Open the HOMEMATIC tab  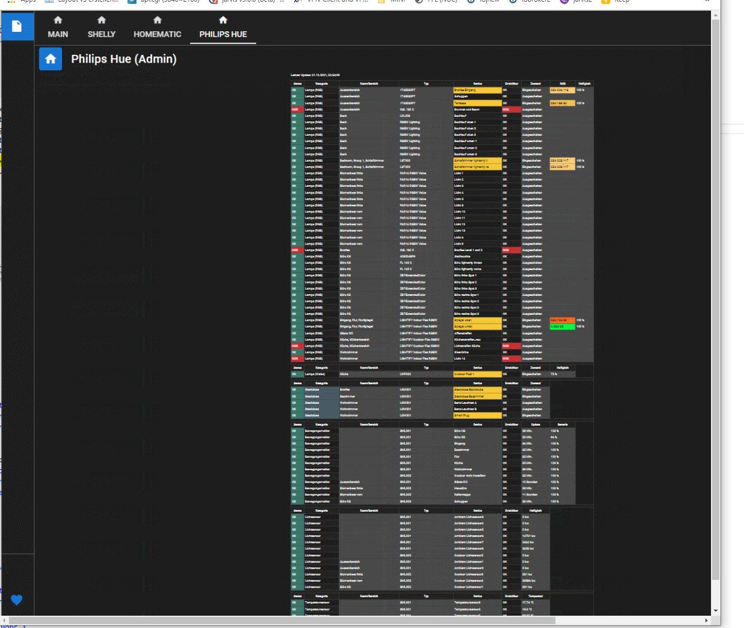[157, 27]
